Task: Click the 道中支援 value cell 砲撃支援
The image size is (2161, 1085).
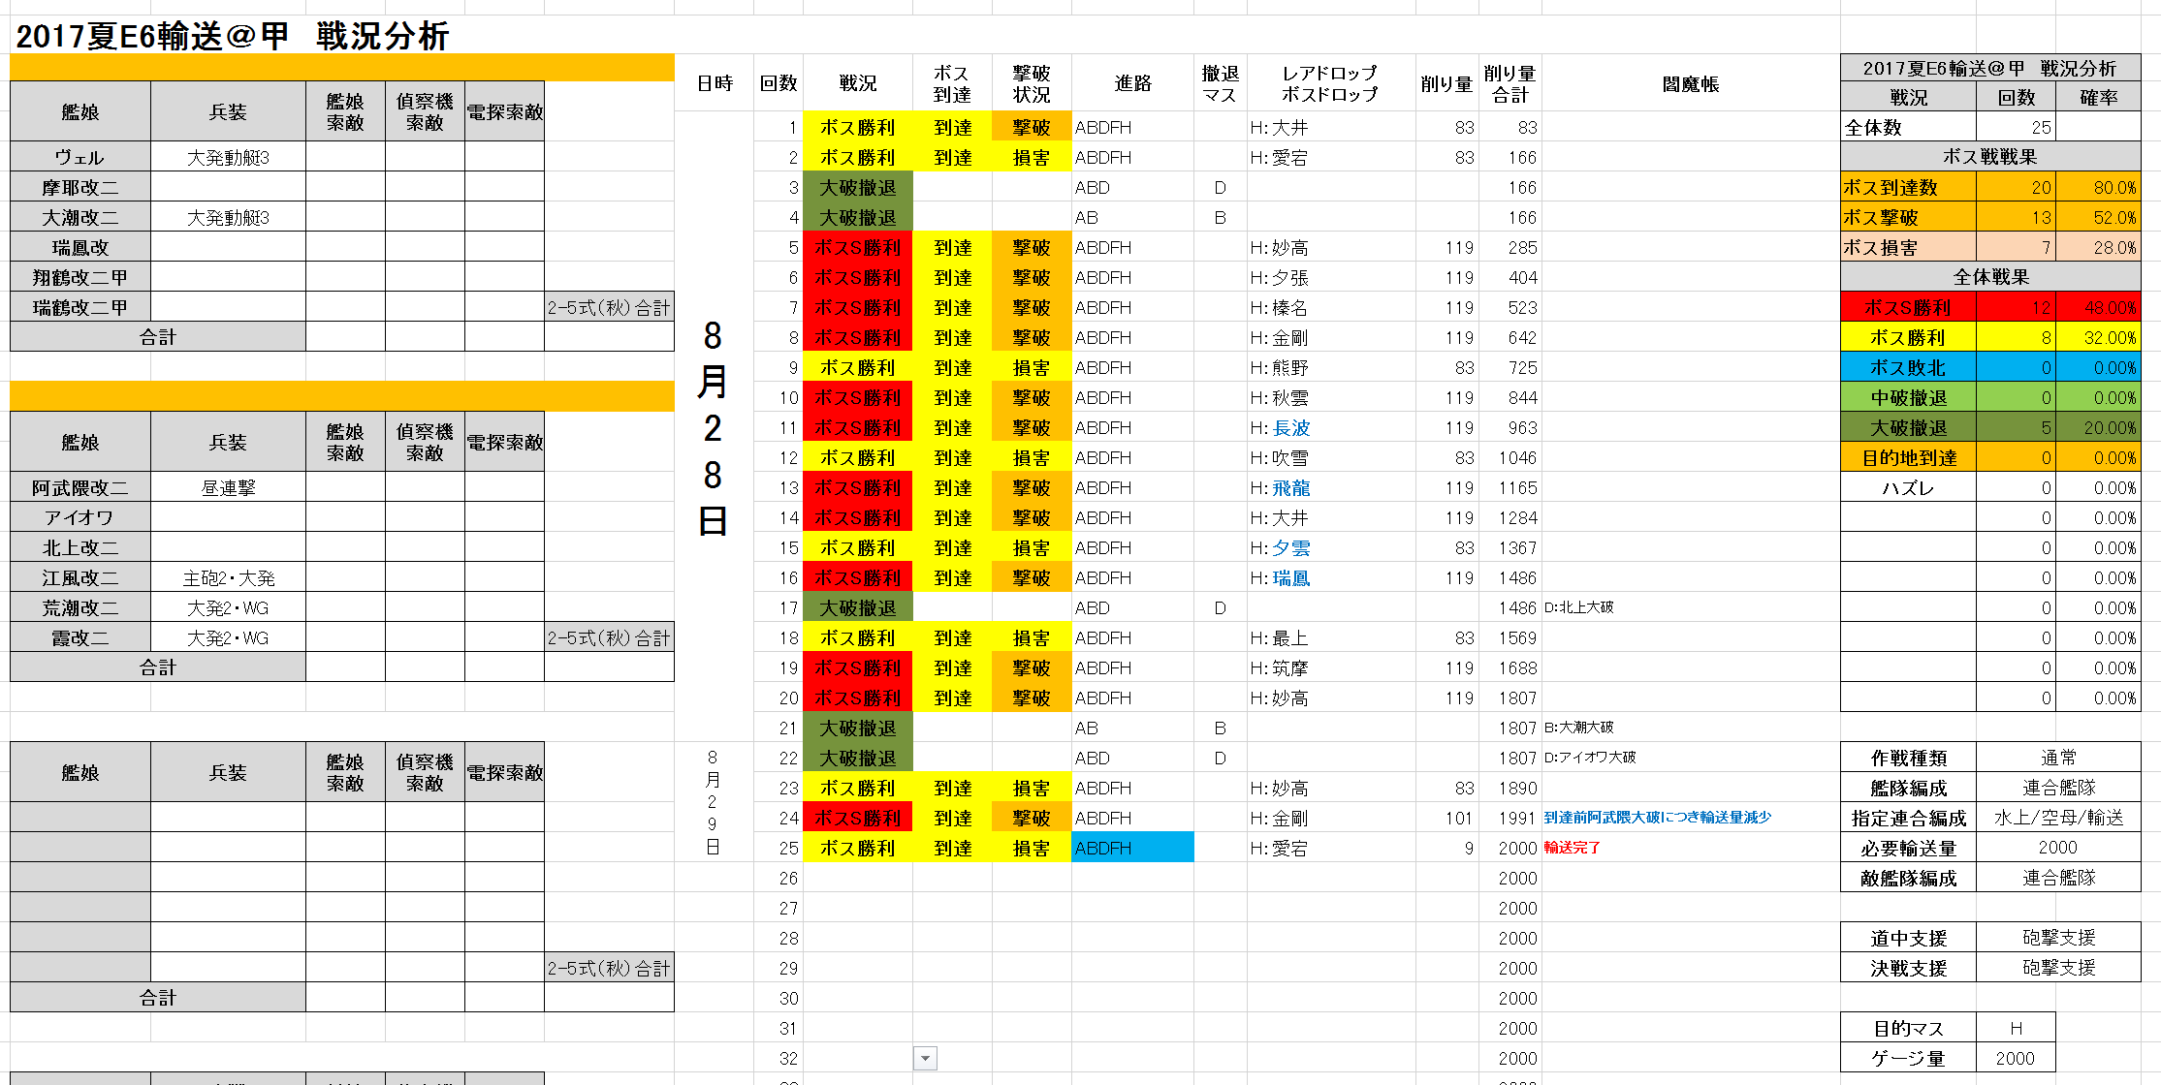Action: 2057,938
